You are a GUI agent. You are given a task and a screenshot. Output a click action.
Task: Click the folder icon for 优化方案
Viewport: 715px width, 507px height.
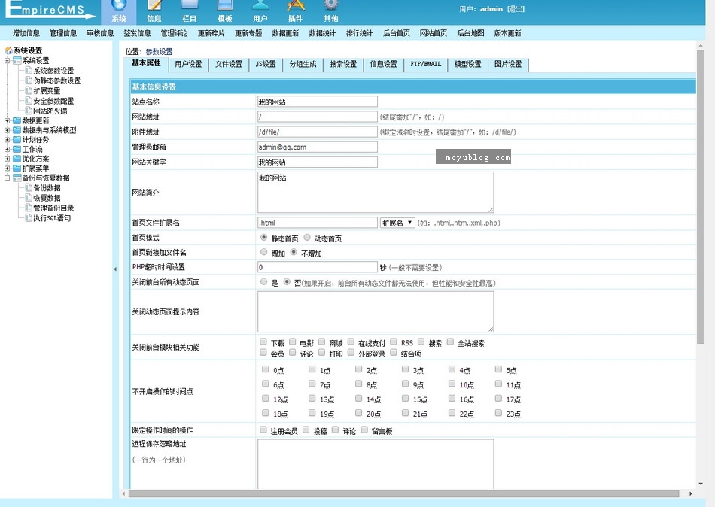click(x=17, y=159)
